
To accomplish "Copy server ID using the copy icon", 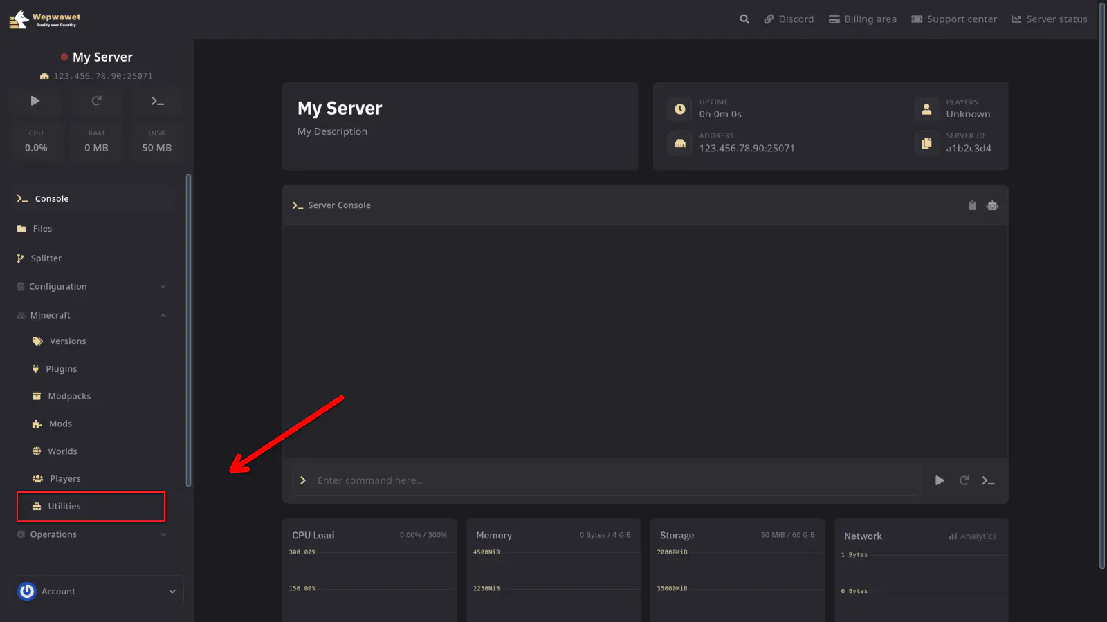I will pos(926,143).
